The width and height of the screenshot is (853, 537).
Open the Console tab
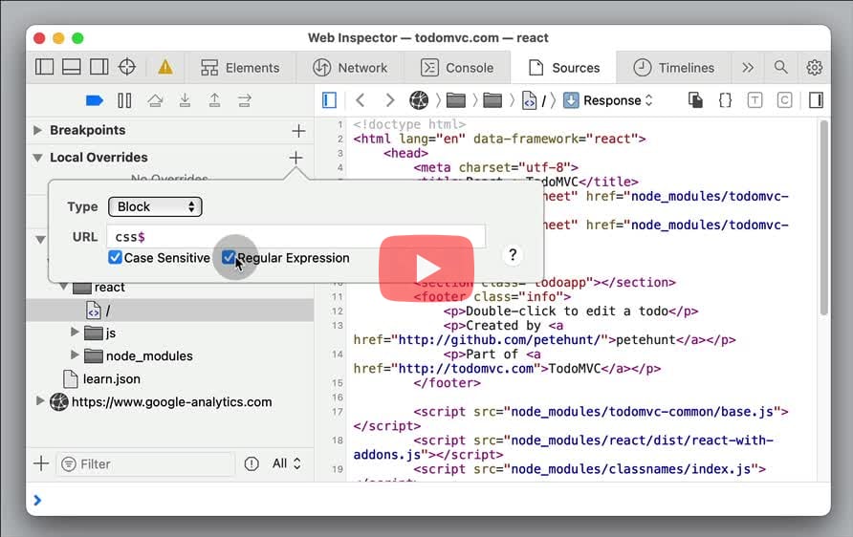457,68
